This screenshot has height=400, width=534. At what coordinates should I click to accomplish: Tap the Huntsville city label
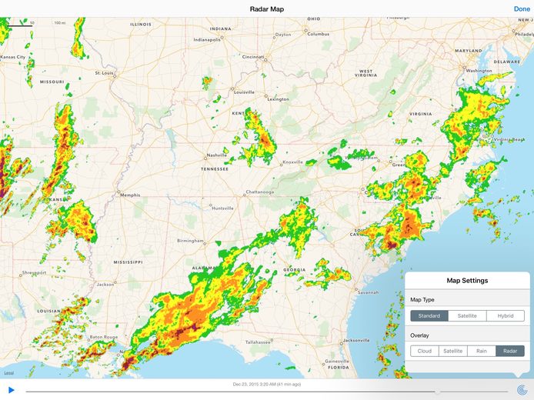point(222,208)
